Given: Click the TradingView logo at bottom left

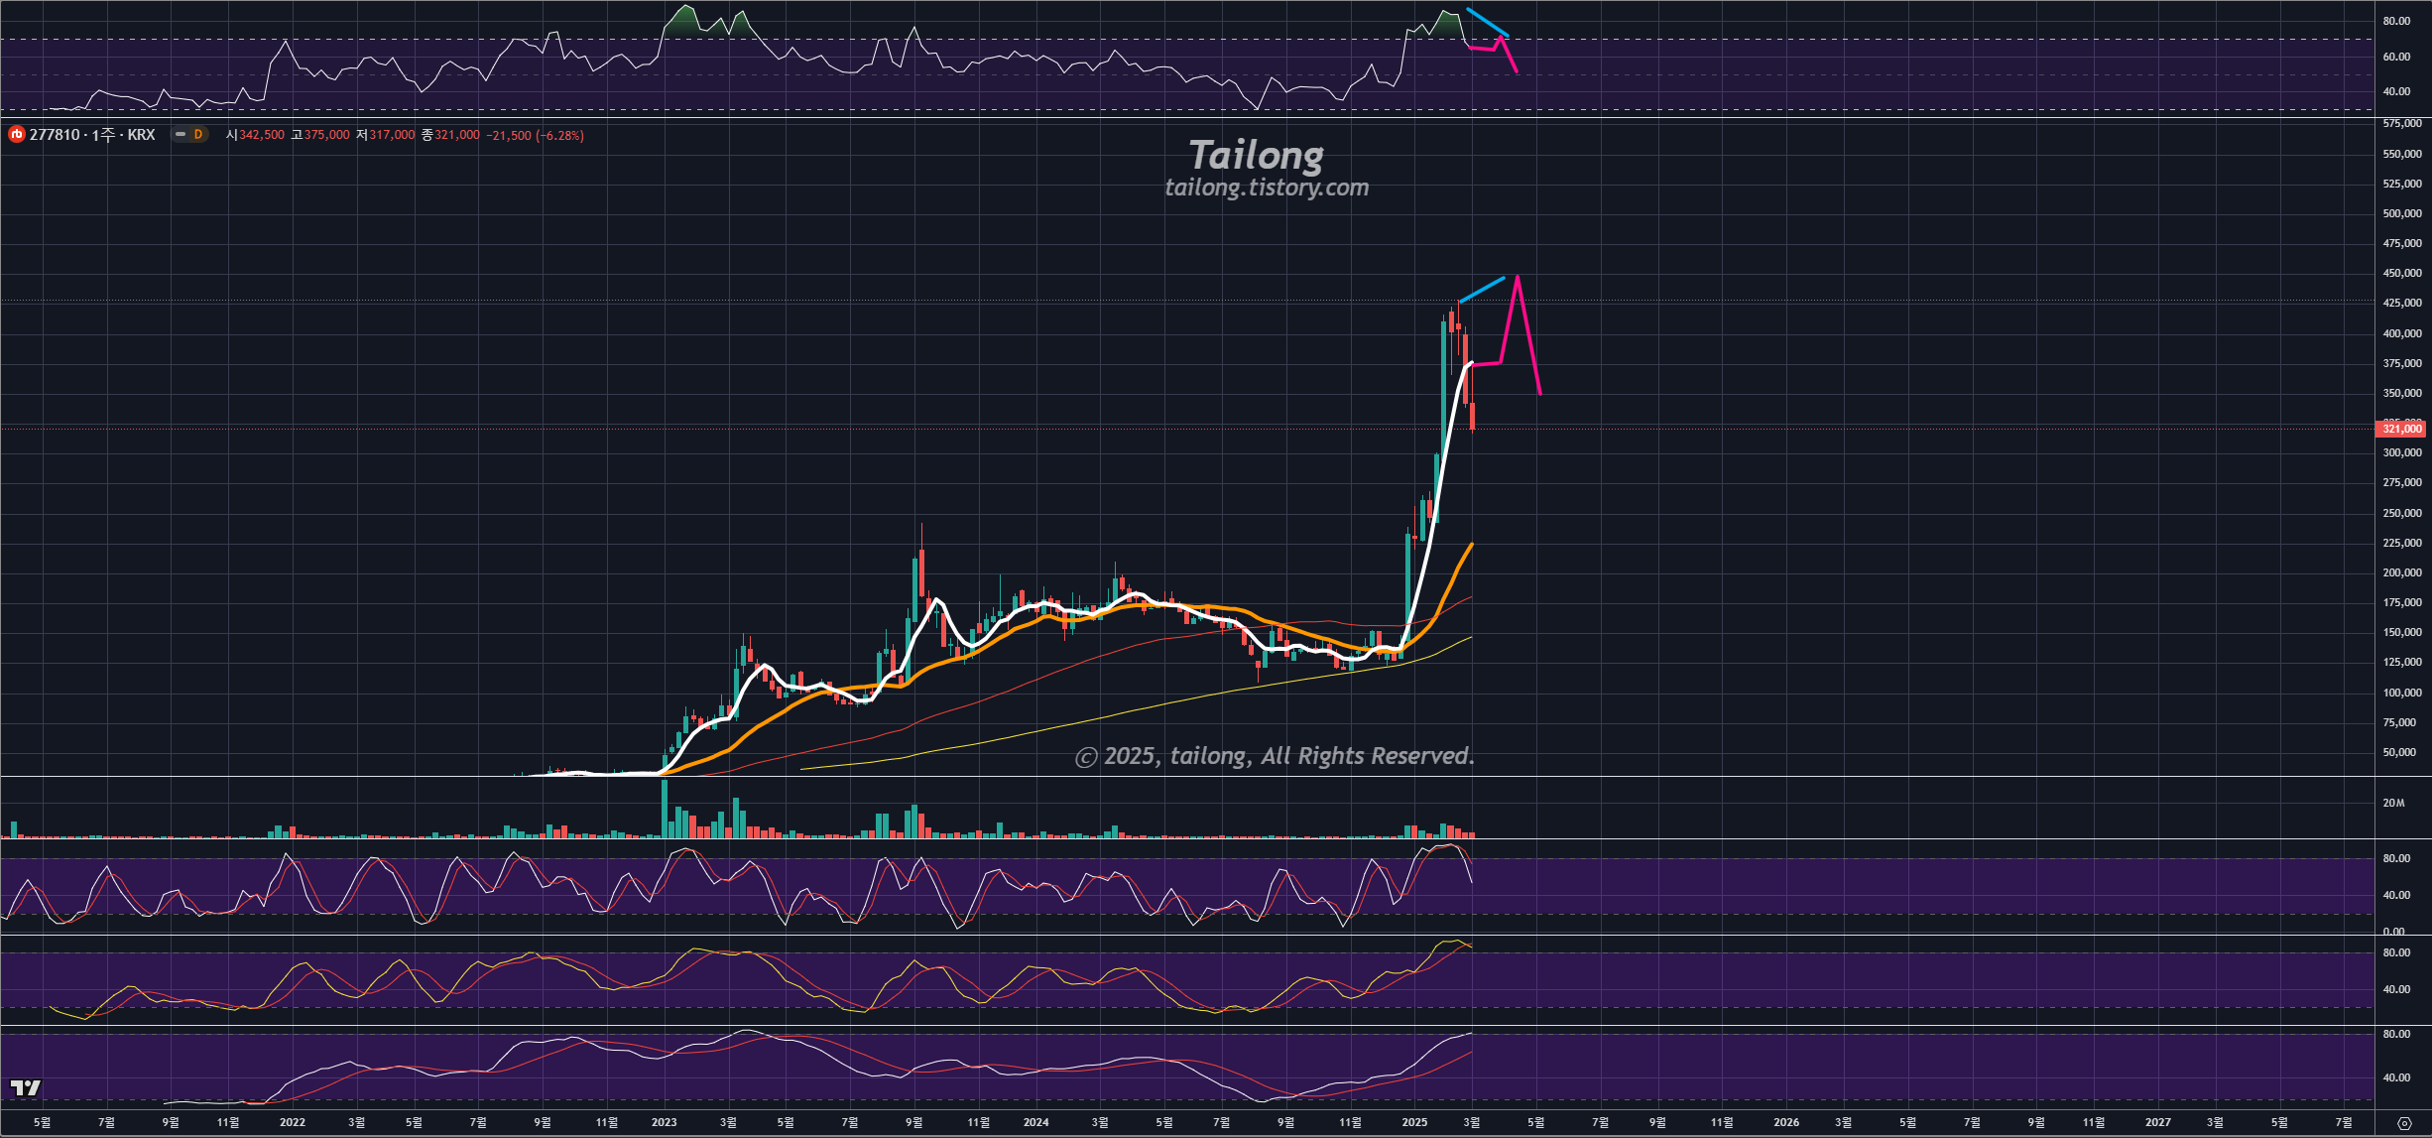Looking at the screenshot, I should pyautogui.click(x=26, y=1088).
